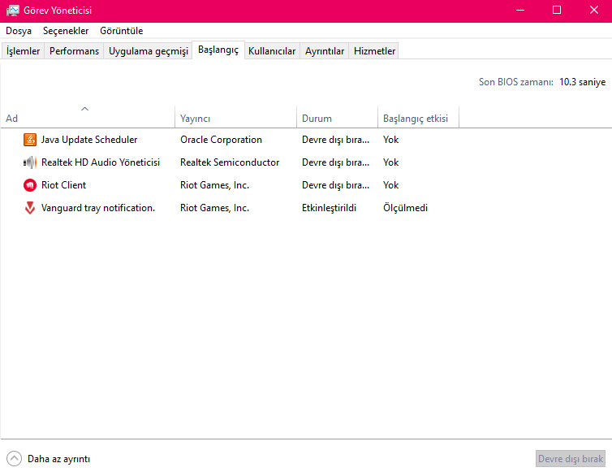Select the Riot Client startup entry
Viewport: 612px width, 476px height.
[63, 185]
